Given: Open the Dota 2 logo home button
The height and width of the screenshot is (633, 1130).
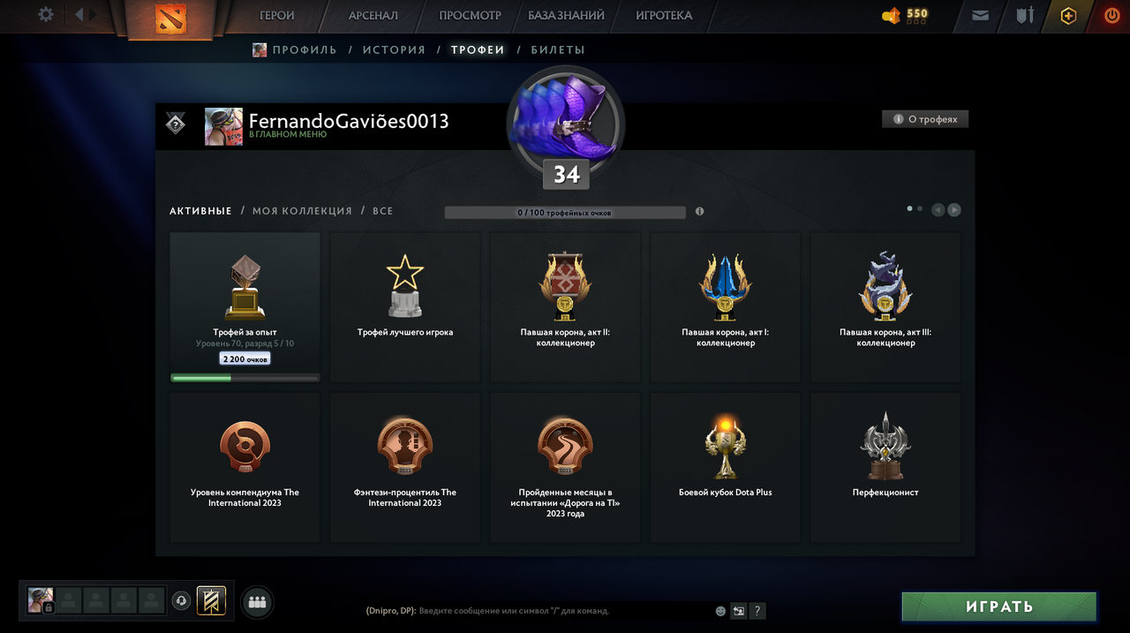Looking at the screenshot, I should point(170,19).
